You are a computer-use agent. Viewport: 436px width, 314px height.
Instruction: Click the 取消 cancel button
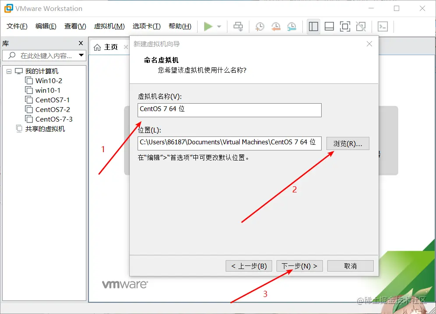click(351, 266)
